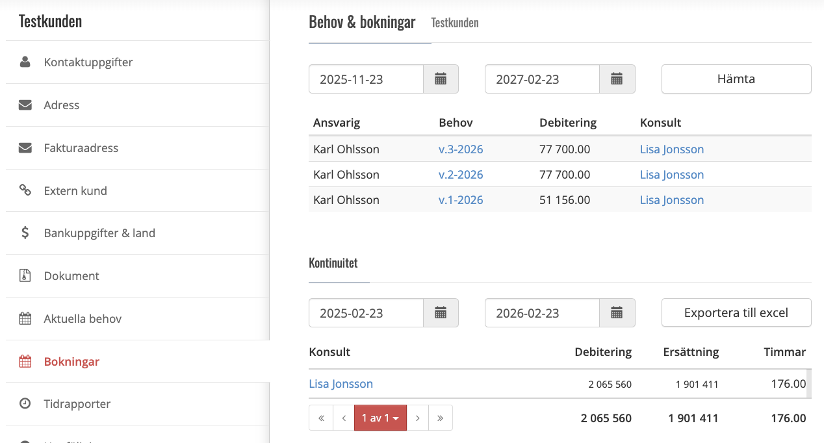Select Bokningar in the sidebar
824x443 pixels.
tap(137, 361)
